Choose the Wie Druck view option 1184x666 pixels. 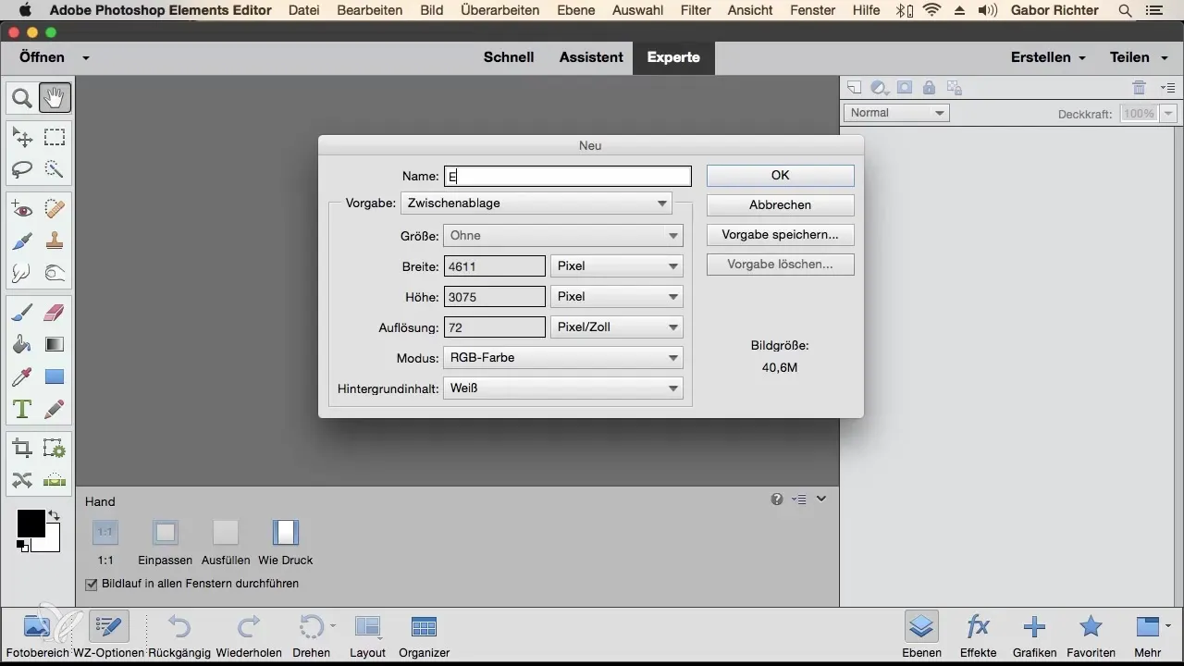[286, 532]
